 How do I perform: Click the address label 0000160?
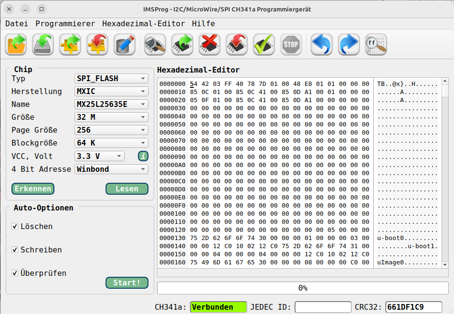pyautogui.click(x=172, y=262)
